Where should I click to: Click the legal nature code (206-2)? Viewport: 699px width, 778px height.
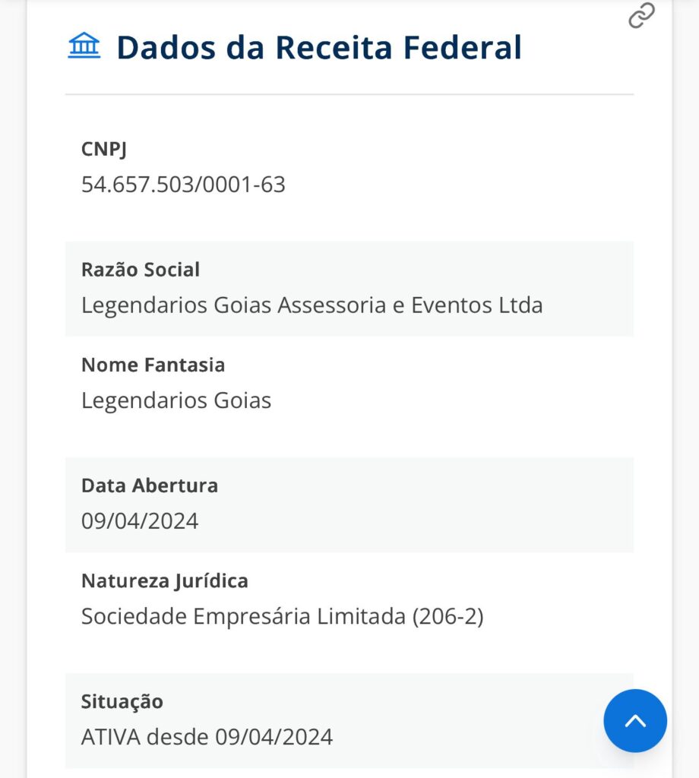448,616
